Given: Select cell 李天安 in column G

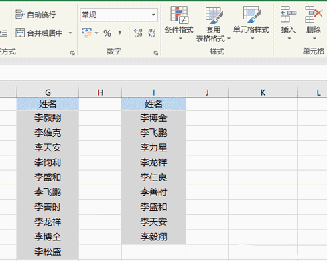Looking at the screenshot, I should (x=48, y=147).
